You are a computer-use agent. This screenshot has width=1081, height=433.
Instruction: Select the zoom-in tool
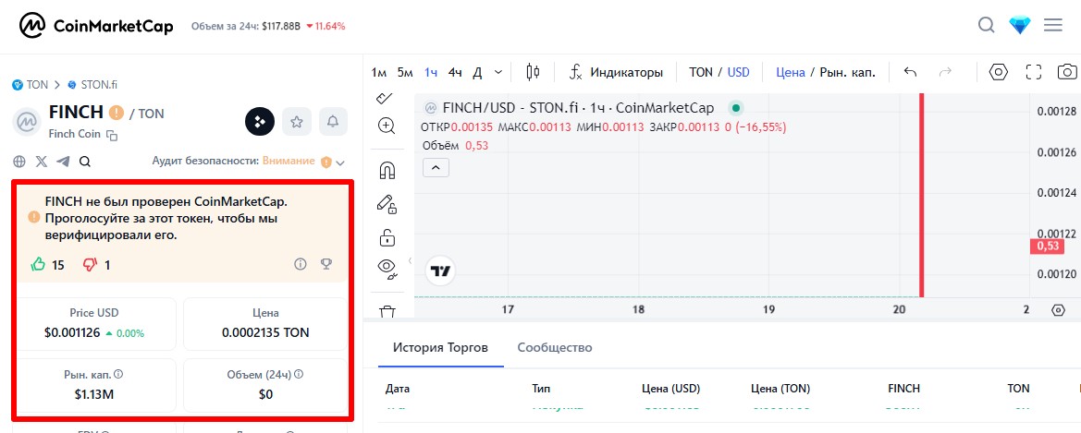387,126
